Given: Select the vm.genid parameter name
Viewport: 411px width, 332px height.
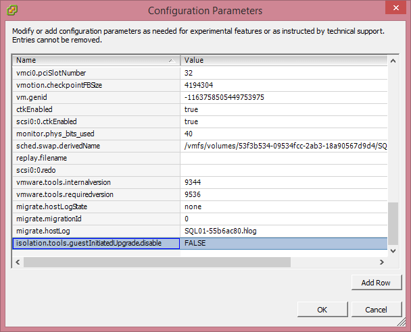Looking at the screenshot, I should 95,97.
